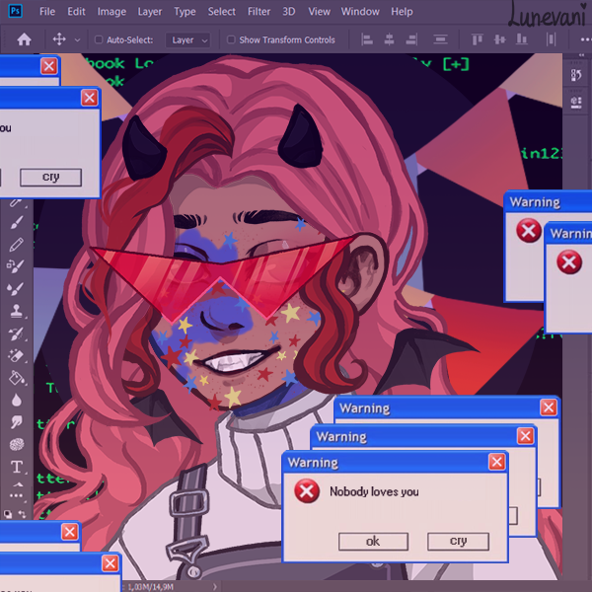The height and width of the screenshot is (592, 592).
Task: Select the Mixer Brush tool
Action: [16, 289]
